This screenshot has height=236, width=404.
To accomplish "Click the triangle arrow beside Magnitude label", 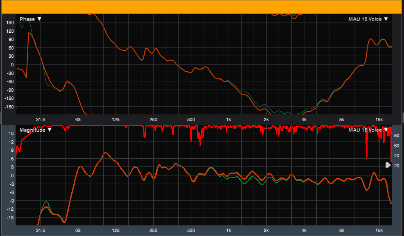I will click(50, 130).
